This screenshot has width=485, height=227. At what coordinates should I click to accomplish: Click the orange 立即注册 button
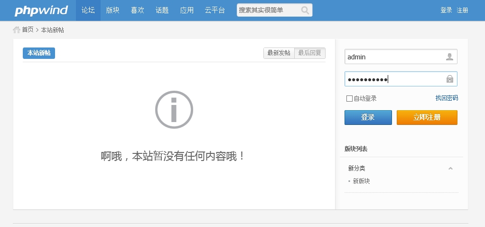427,117
